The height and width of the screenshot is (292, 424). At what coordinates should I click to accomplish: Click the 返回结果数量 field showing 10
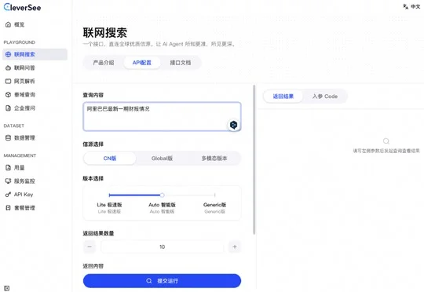click(162, 246)
